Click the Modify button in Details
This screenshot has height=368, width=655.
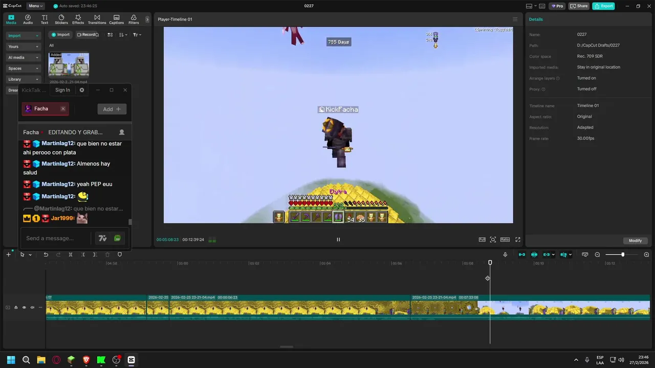[x=635, y=241]
